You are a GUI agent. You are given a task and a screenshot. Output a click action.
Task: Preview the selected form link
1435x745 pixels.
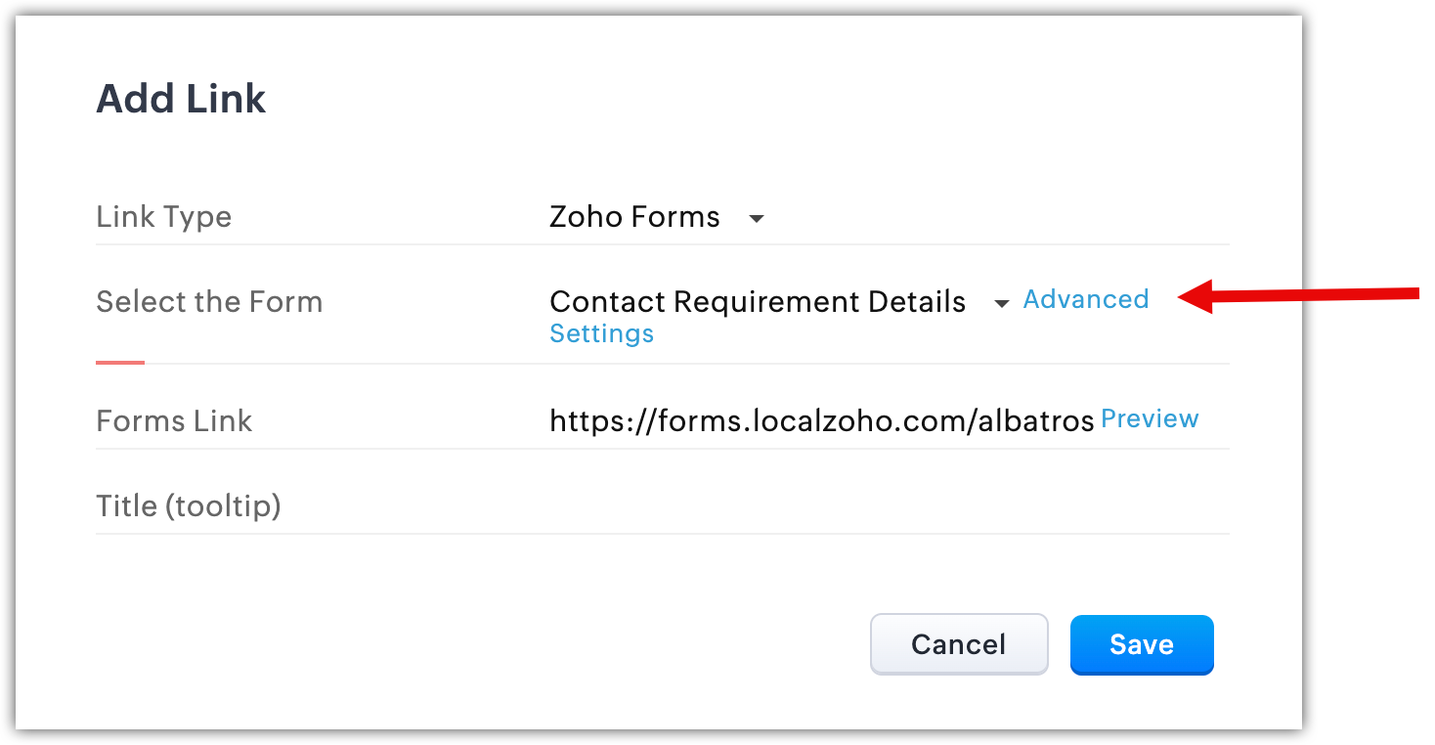tap(1150, 419)
